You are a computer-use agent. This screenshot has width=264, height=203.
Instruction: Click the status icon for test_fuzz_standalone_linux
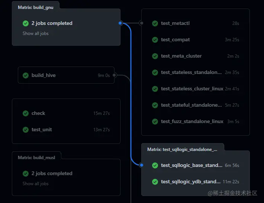[x=155, y=122]
